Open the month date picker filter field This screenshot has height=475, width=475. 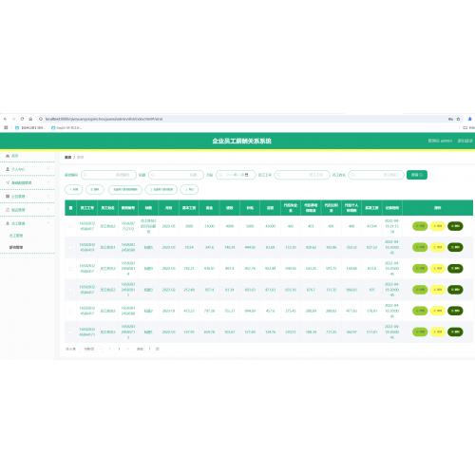[x=236, y=175]
